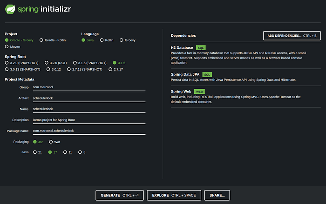Choose Kotlin as the language

click(x=107, y=40)
